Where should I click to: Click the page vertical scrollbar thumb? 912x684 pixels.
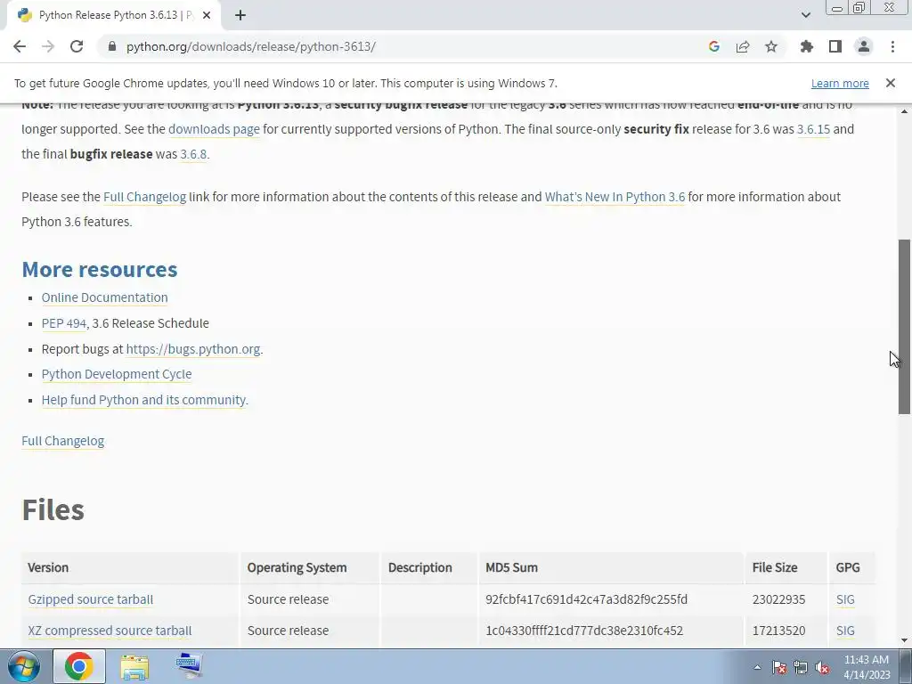(x=905, y=327)
